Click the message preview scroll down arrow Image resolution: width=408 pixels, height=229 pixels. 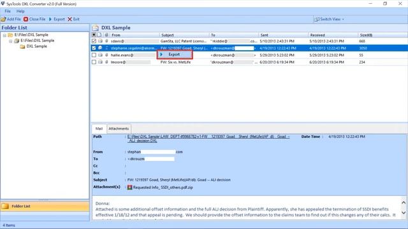coord(404,212)
